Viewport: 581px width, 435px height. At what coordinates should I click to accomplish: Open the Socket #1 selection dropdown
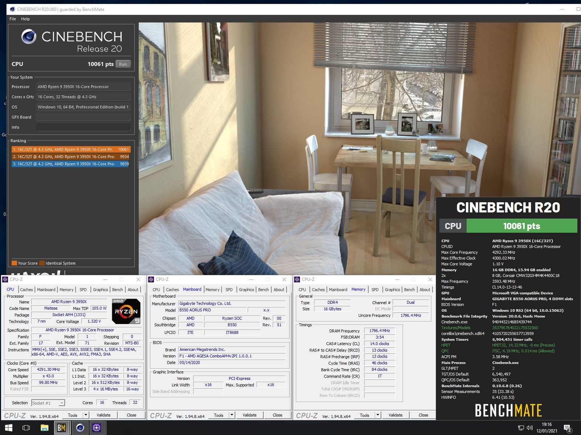[48, 403]
